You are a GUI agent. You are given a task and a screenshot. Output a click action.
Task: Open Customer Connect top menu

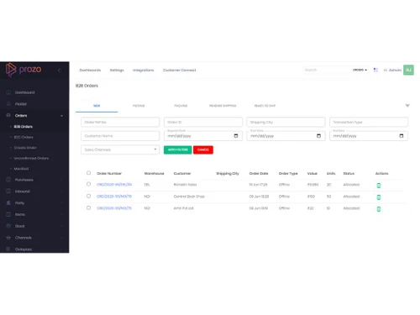pyautogui.click(x=180, y=71)
